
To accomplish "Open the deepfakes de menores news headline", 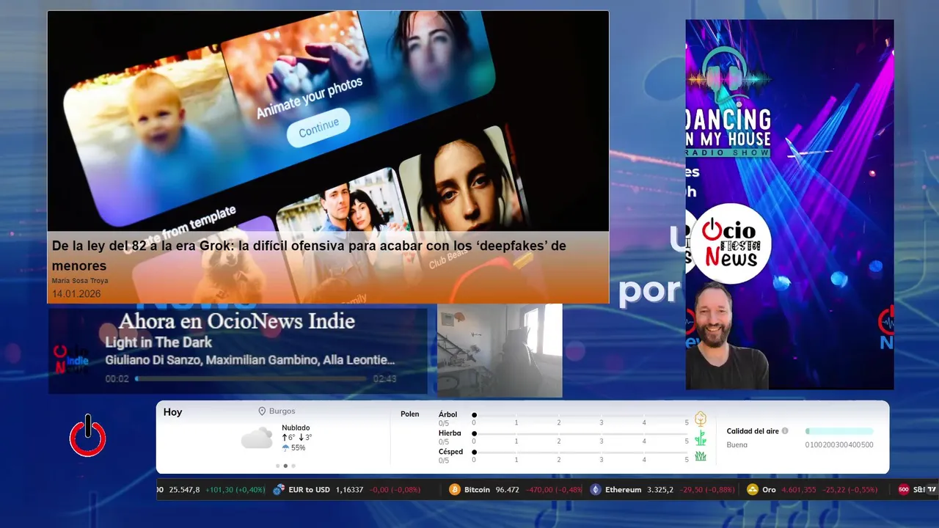I will point(309,255).
